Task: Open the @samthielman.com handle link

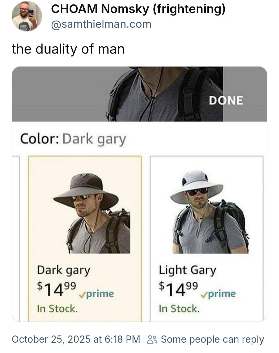Action: tap(101, 24)
